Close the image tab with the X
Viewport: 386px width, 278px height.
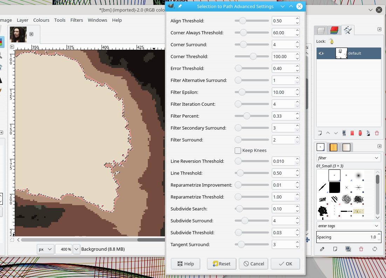click(x=31, y=34)
